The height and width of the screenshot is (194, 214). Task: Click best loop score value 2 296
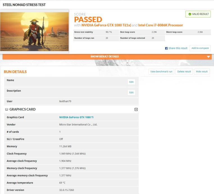(154, 32)
